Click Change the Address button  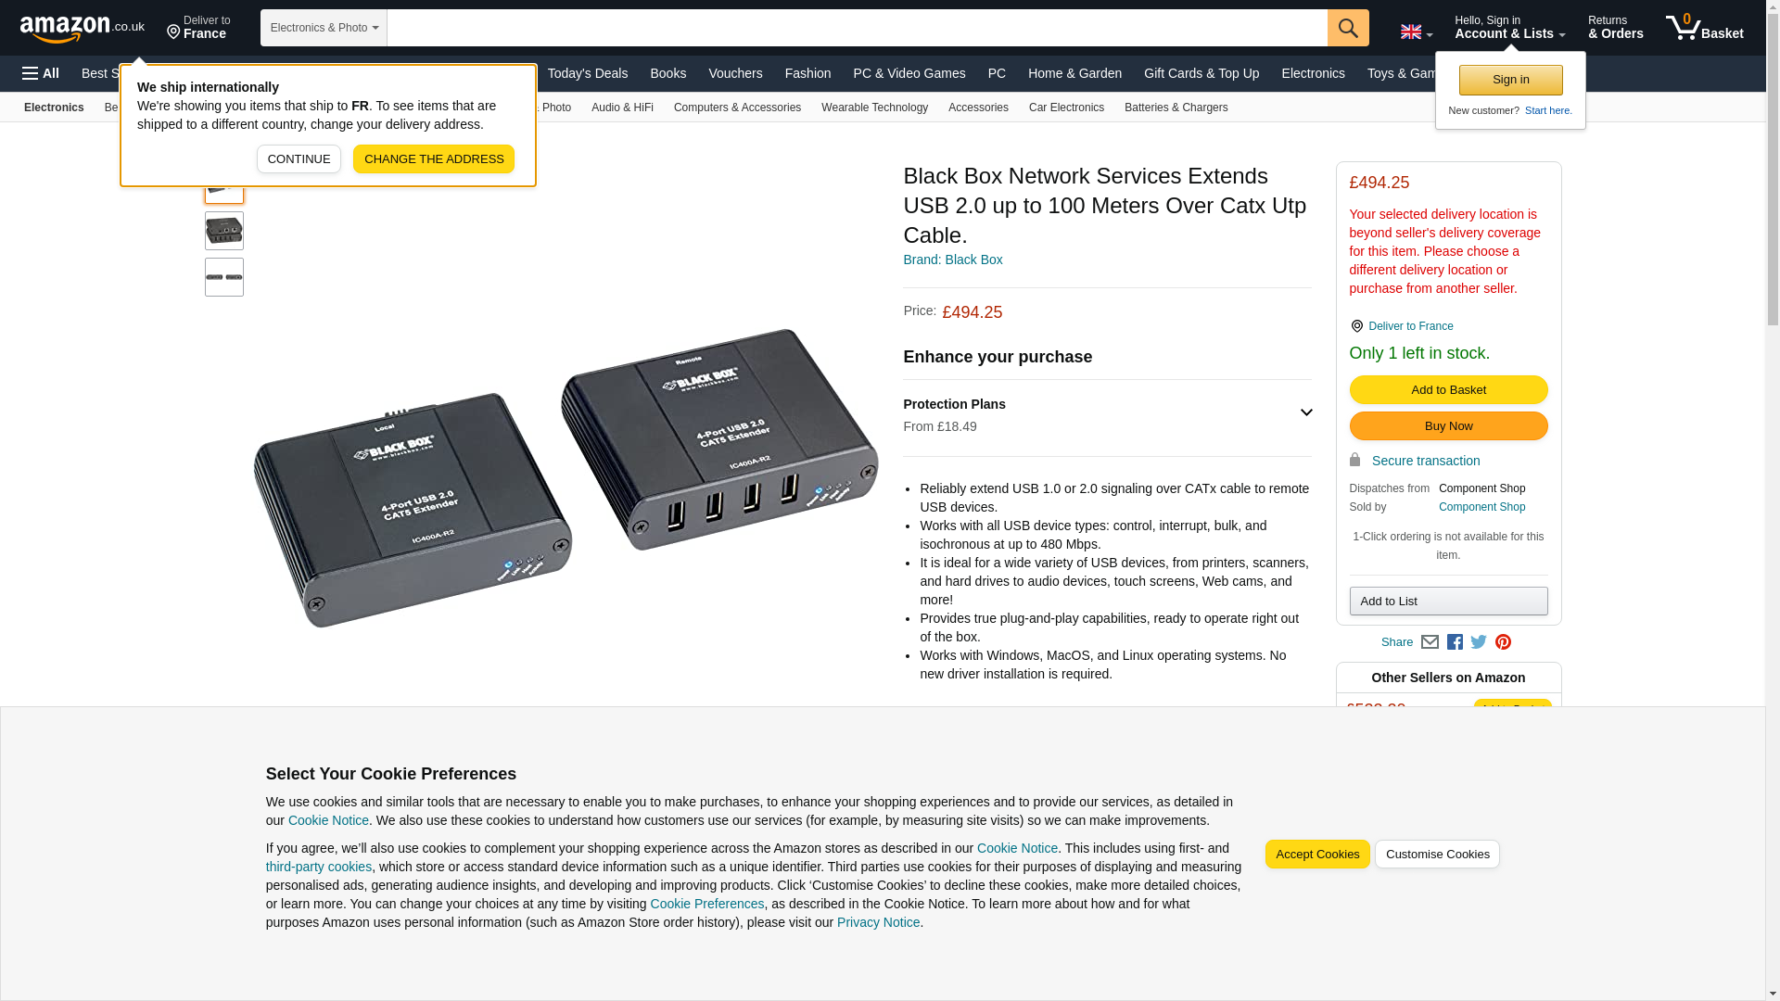434,158
